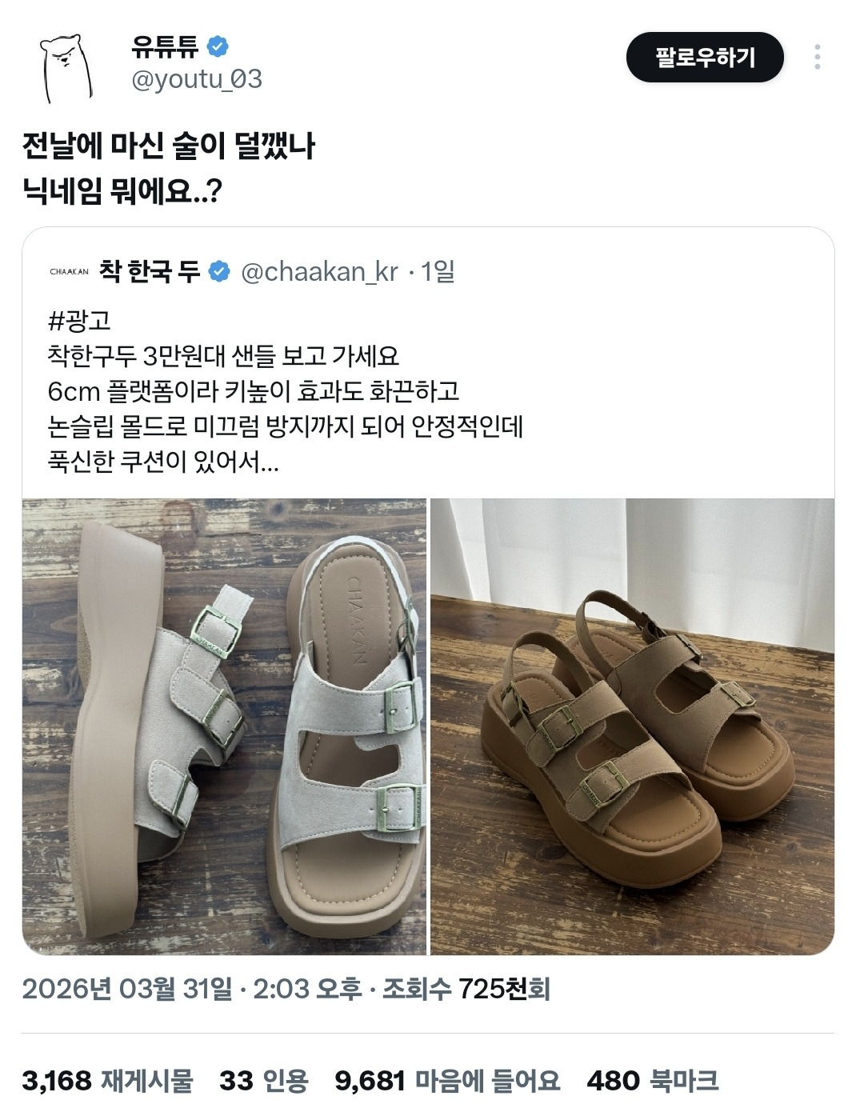This screenshot has width=860, height=1112.
Task: Open the 9,681 마음에 들어요 likes list
Action: (447, 1081)
